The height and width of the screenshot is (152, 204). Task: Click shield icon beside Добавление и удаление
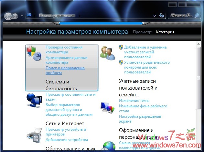click(121, 47)
